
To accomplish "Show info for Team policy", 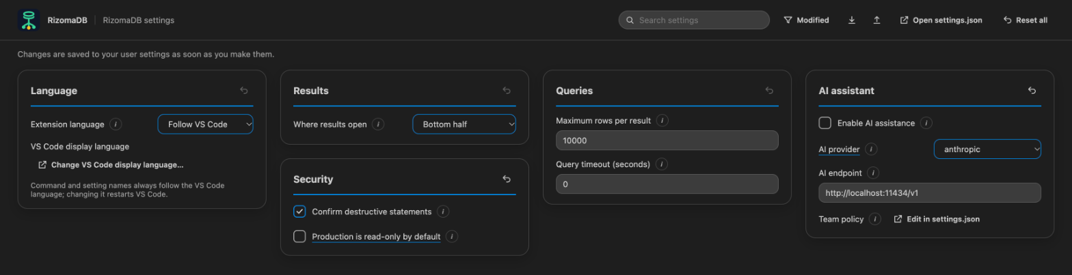I will tap(875, 219).
